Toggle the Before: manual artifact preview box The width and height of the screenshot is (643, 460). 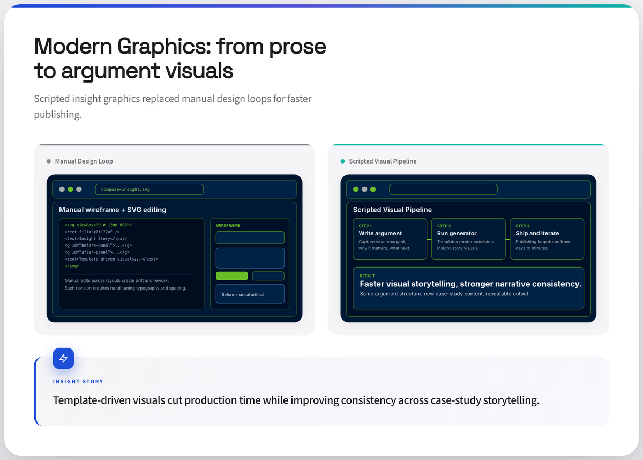(x=250, y=294)
